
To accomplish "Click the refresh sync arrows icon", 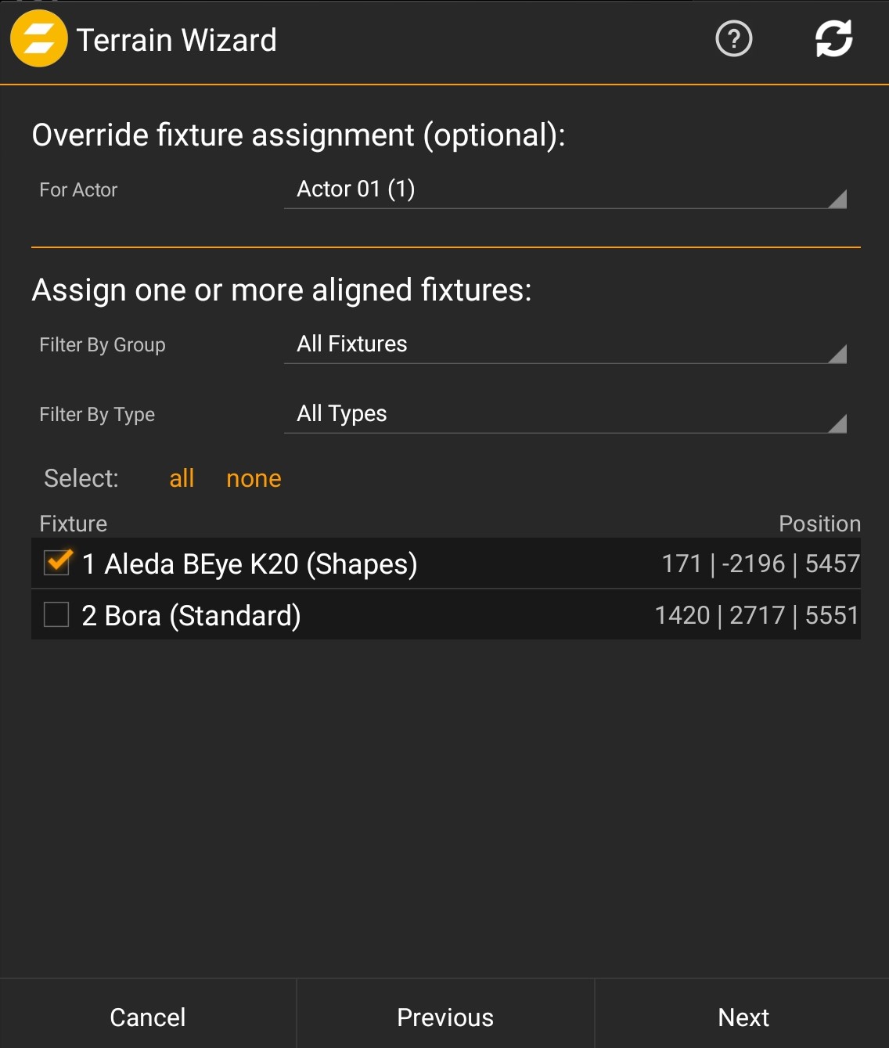I will pyautogui.click(x=833, y=39).
